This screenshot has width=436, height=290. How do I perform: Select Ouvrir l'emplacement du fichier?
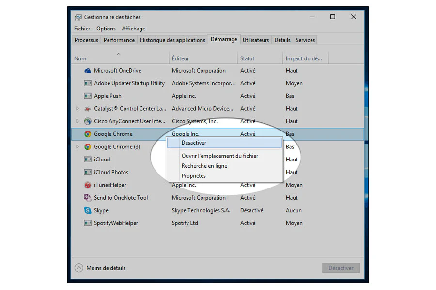[219, 156]
